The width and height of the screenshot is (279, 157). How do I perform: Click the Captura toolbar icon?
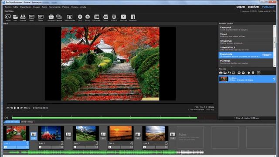point(59,17)
